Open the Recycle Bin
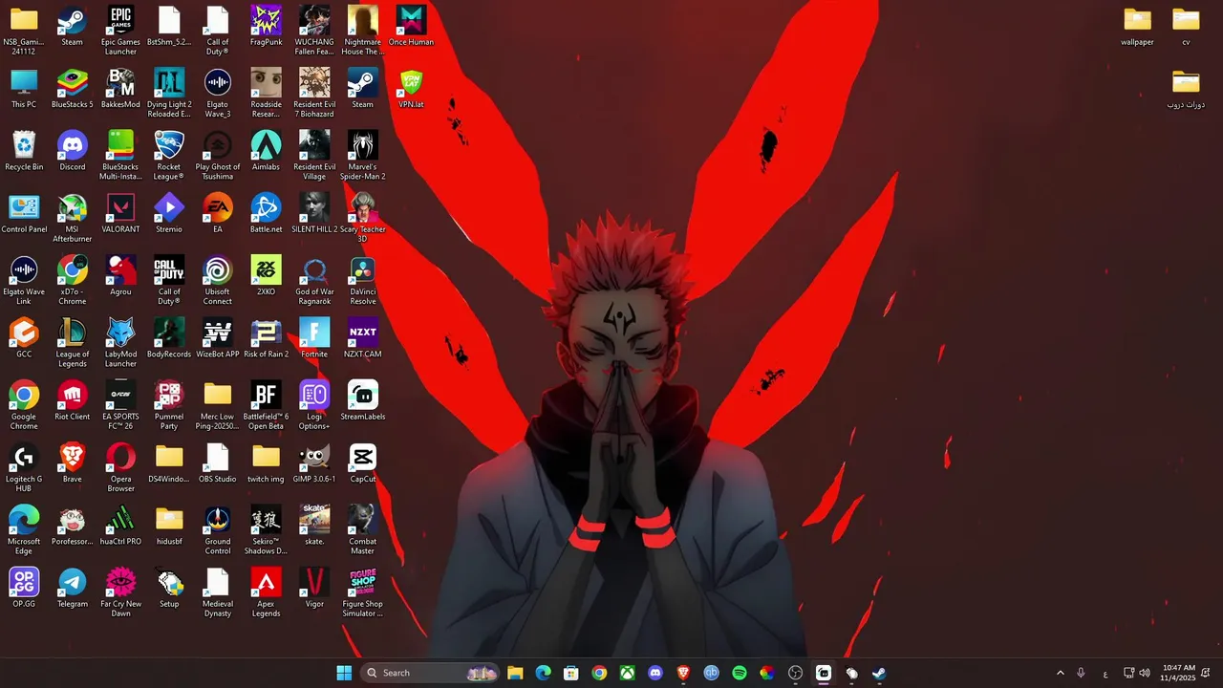The height and width of the screenshot is (688, 1223). coord(24,151)
